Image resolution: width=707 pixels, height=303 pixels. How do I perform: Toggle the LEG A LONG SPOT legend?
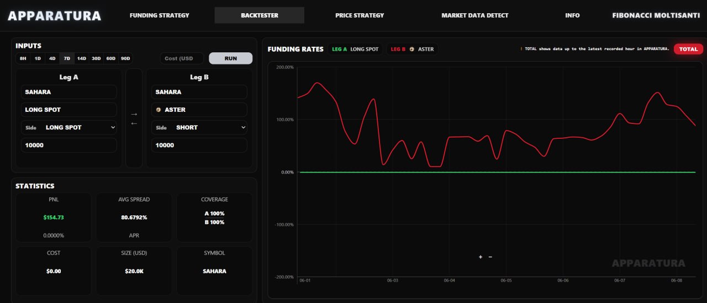tap(355, 49)
